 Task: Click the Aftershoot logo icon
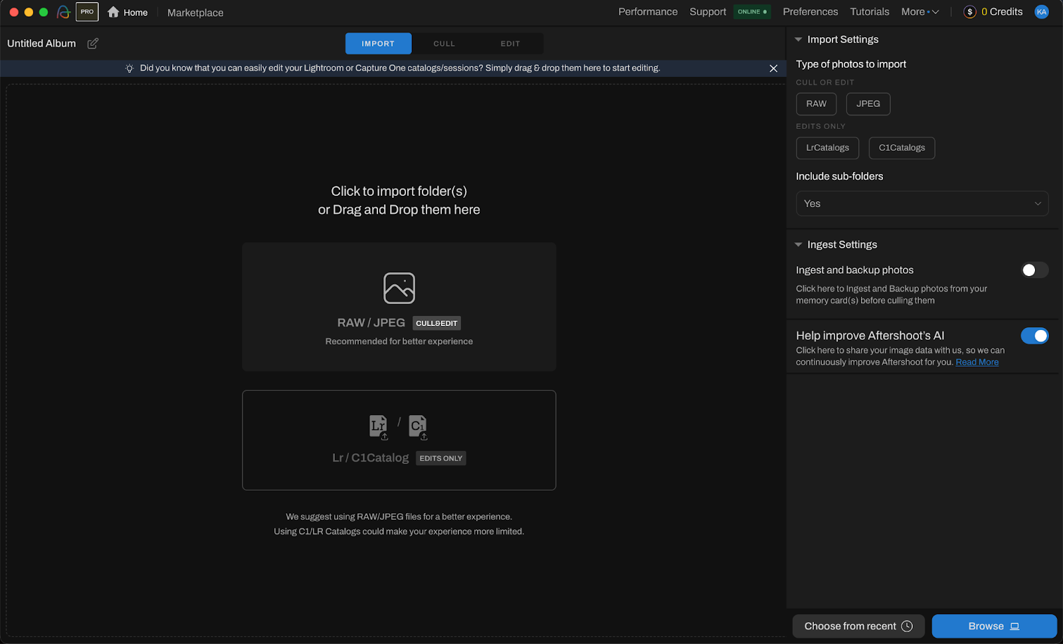pos(64,12)
